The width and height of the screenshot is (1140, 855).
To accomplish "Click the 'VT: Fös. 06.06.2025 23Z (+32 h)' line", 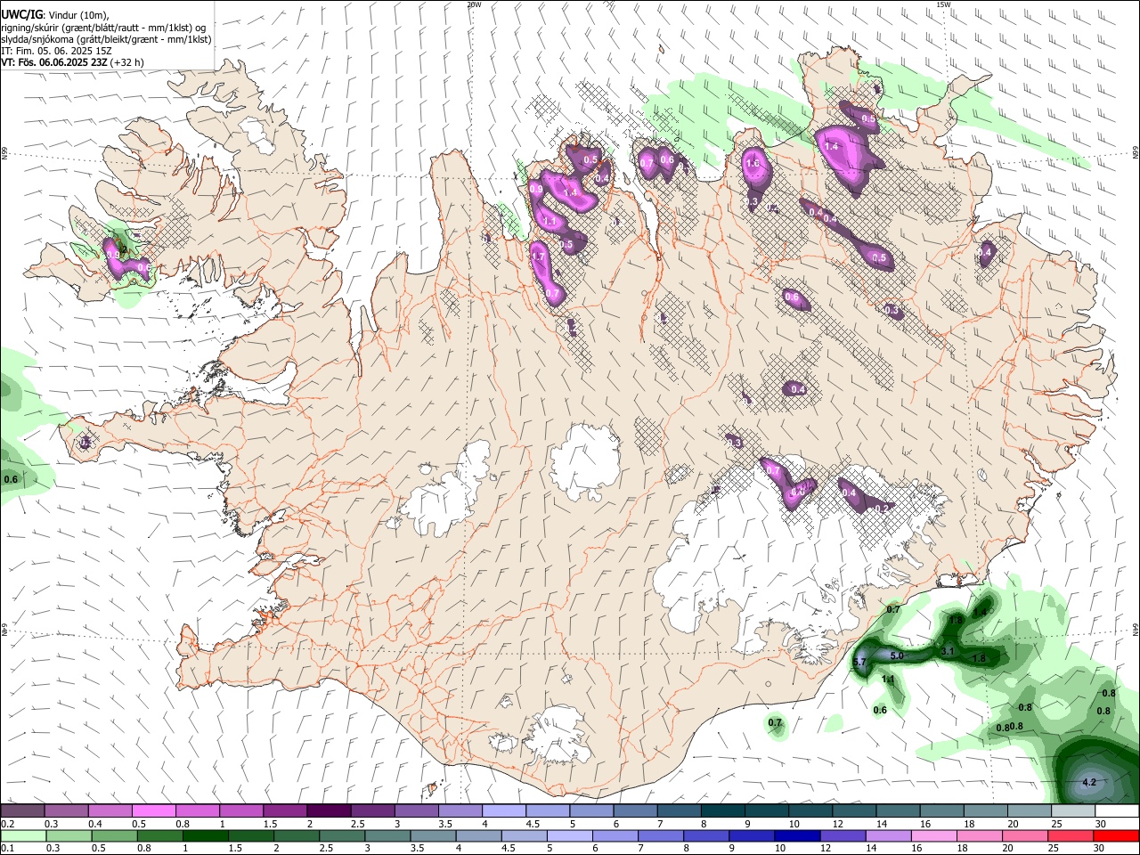I will coord(72,62).
